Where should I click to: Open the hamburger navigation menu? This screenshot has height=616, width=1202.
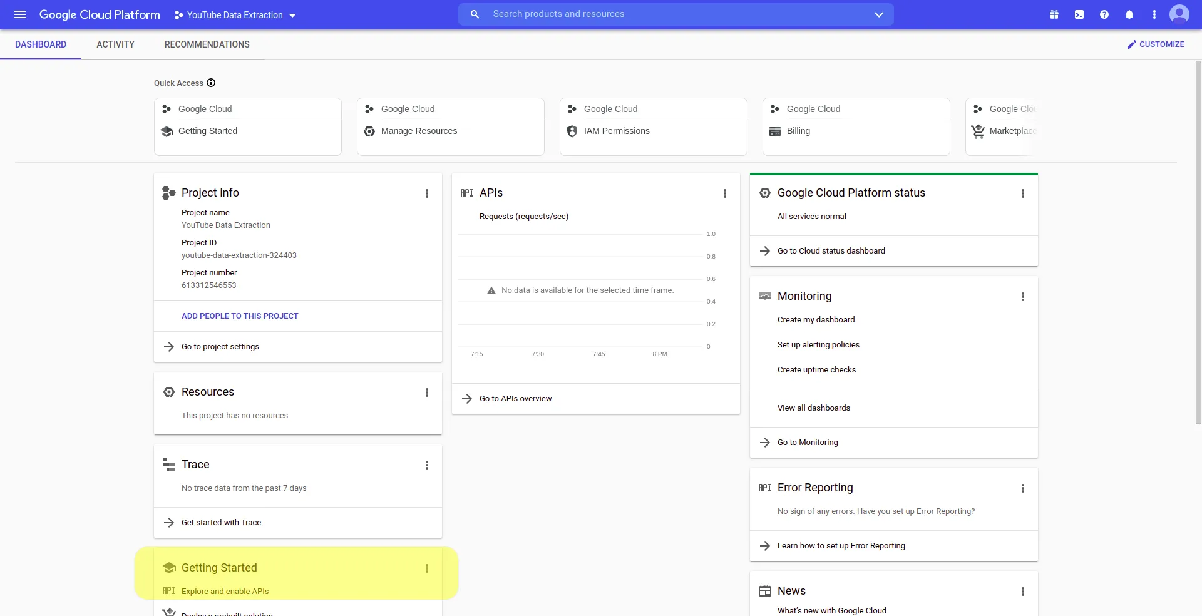pos(20,14)
